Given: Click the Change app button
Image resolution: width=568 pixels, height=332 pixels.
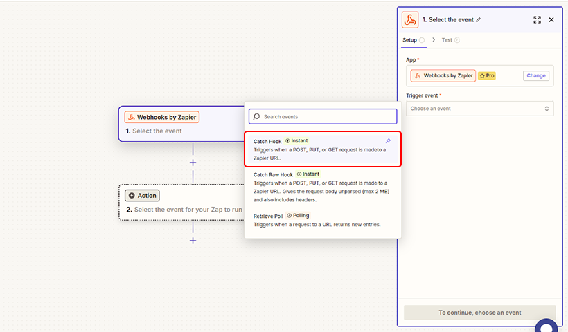Looking at the screenshot, I should [536, 75].
